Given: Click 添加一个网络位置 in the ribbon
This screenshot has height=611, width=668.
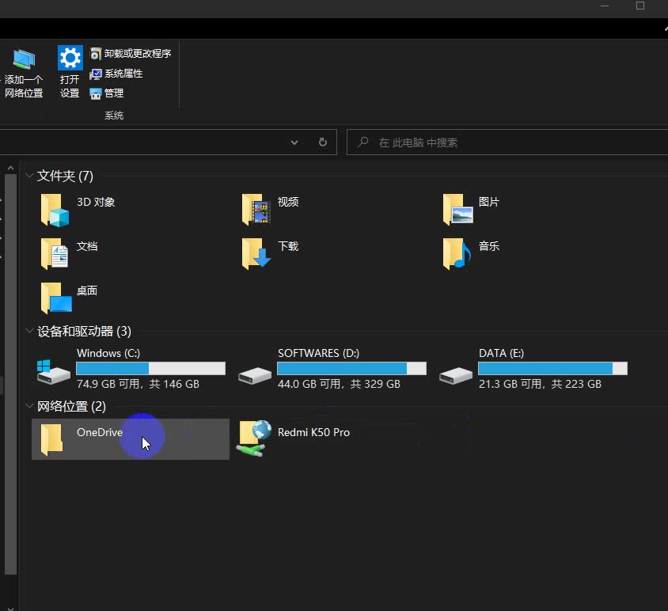Looking at the screenshot, I should click(24, 73).
